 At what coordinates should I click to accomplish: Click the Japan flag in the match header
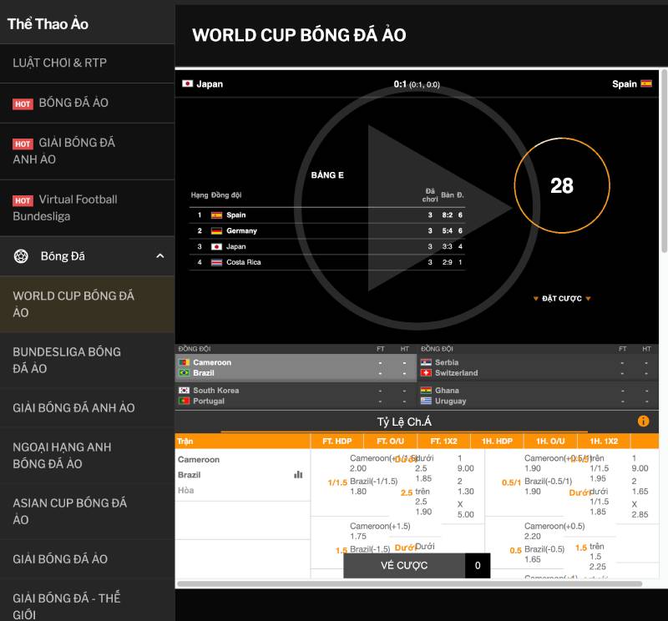click(x=188, y=84)
